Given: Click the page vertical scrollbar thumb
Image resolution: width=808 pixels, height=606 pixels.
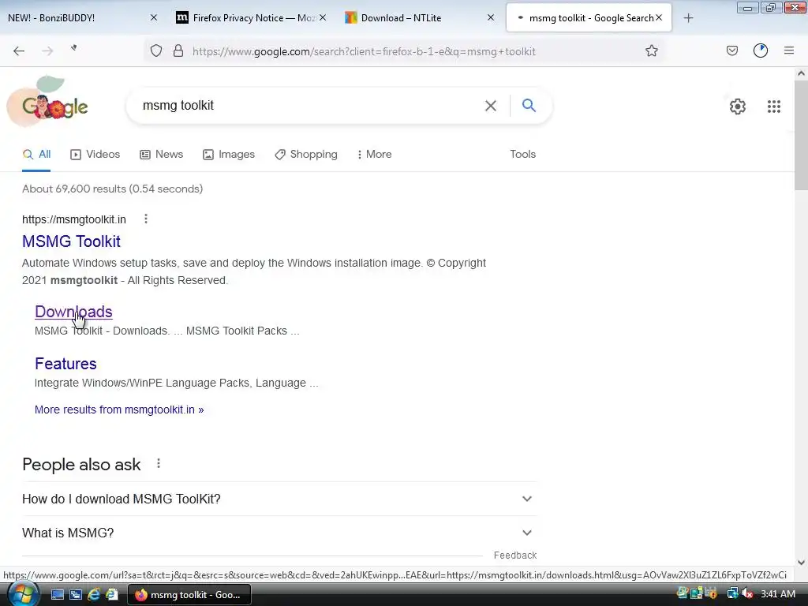Looking at the screenshot, I should click(x=801, y=136).
